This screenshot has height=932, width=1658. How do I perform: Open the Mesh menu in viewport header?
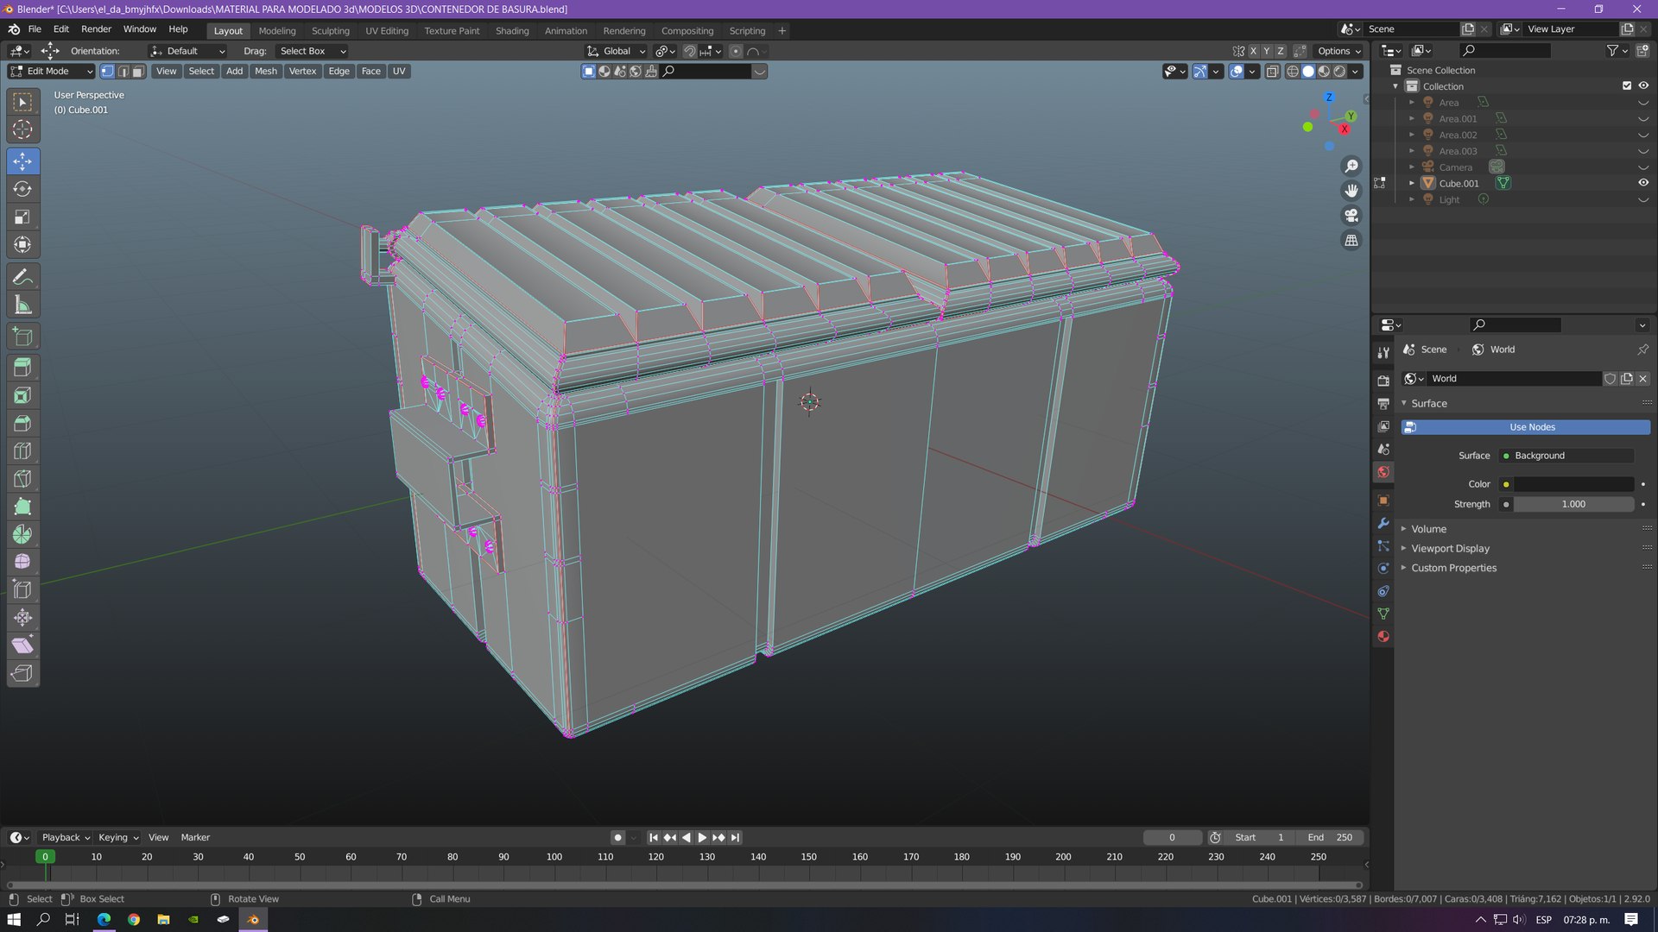pyautogui.click(x=266, y=72)
